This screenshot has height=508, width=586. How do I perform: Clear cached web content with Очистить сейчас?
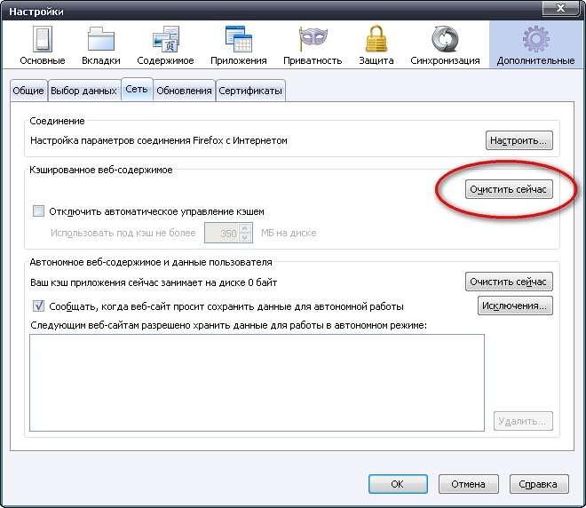pos(508,189)
